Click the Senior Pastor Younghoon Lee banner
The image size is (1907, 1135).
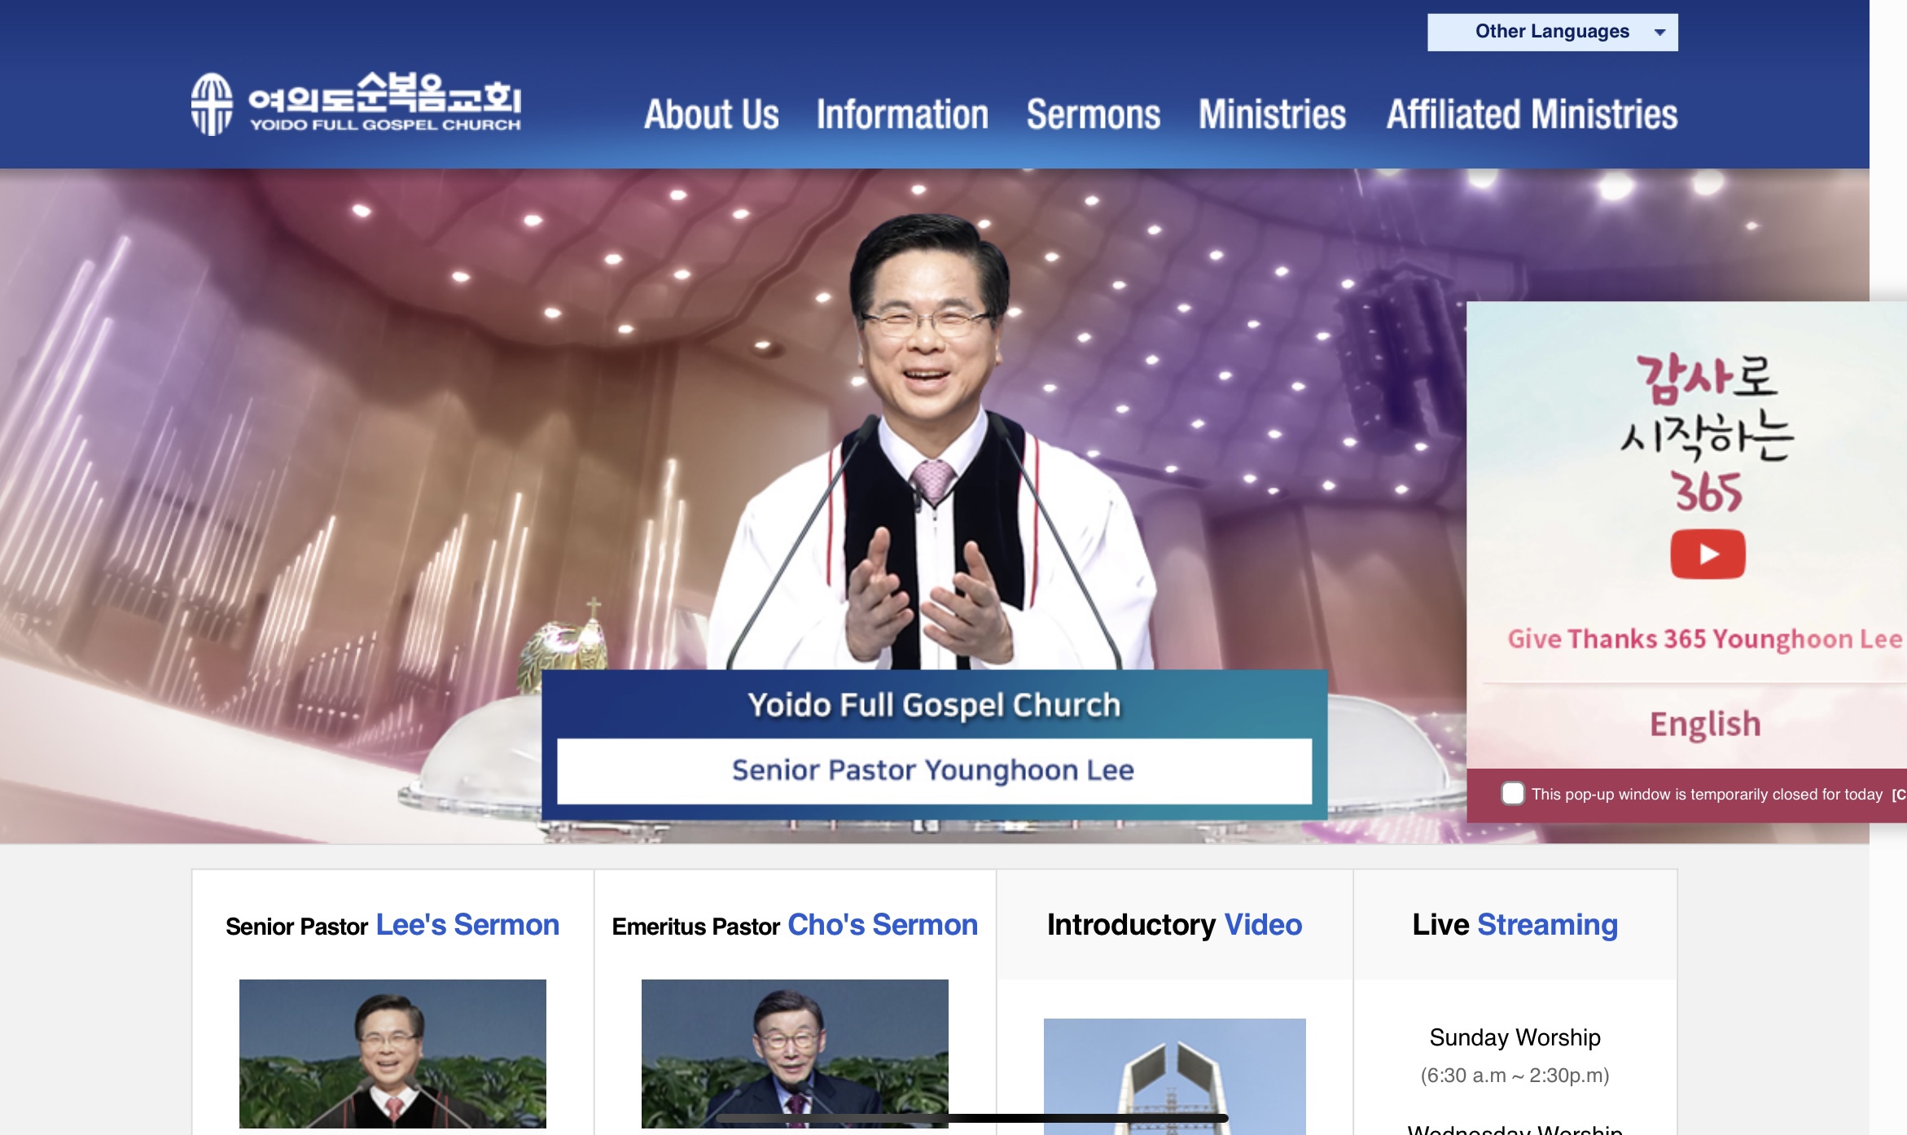coord(934,770)
